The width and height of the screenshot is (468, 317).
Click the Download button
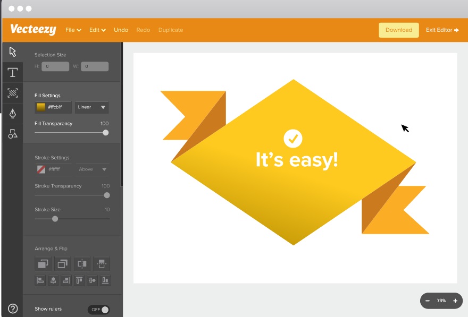398,30
